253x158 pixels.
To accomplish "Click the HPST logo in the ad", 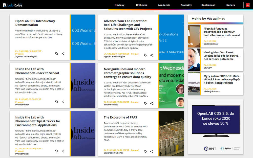I will point(210,148).
